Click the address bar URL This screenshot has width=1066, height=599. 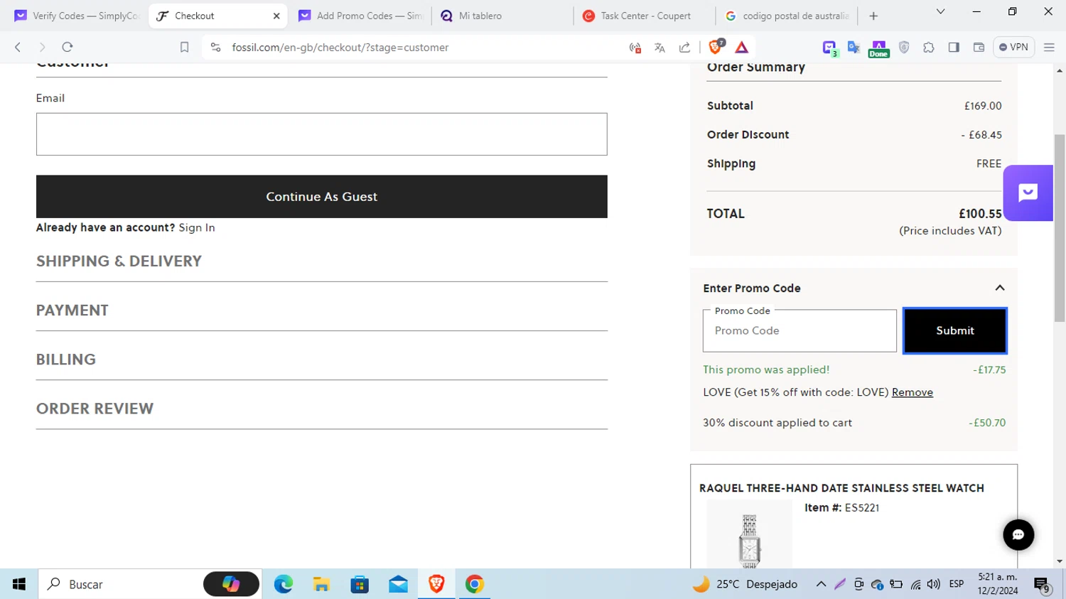pos(340,48)
